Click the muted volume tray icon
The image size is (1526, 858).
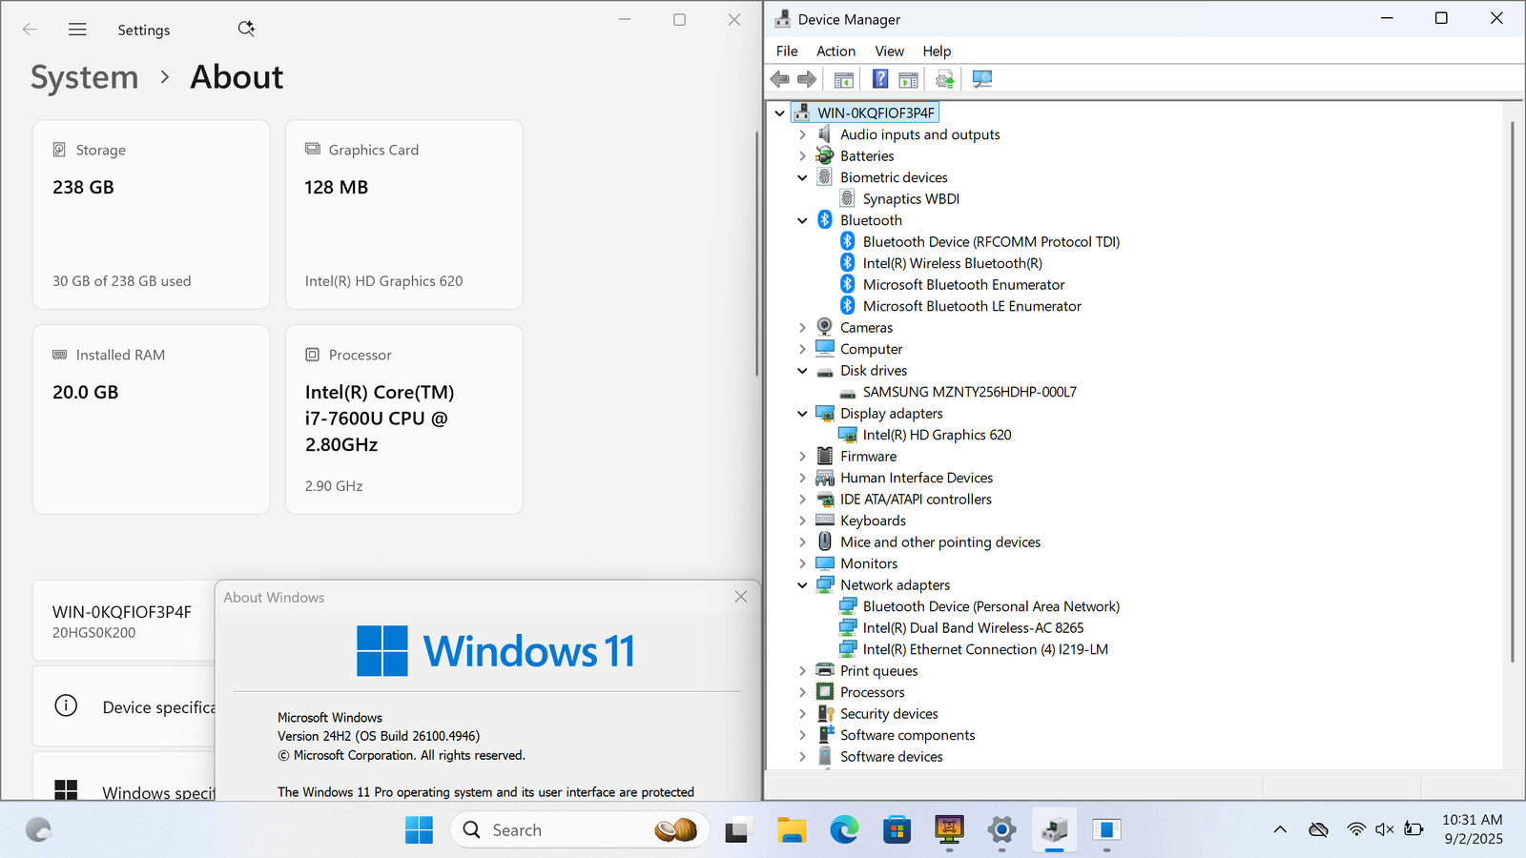coord(1384,829)
